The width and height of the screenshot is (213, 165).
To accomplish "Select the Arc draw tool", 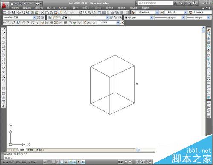I will tap(3, 51).
